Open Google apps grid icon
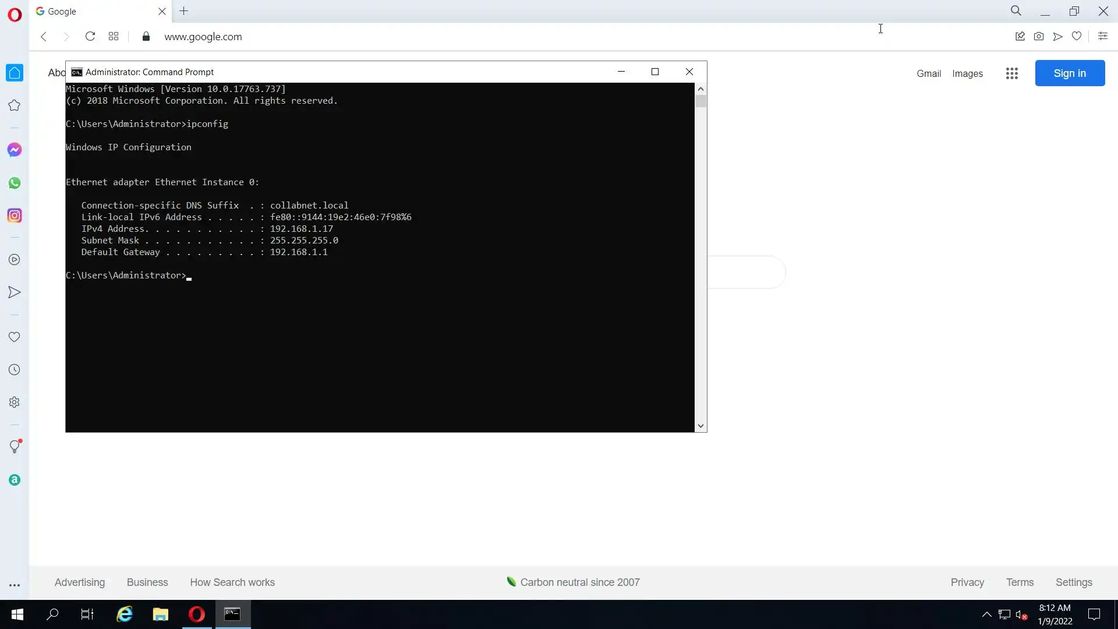Image resolution: width=1118 pixels, height=629 pixels. [x=1011, y=73]
